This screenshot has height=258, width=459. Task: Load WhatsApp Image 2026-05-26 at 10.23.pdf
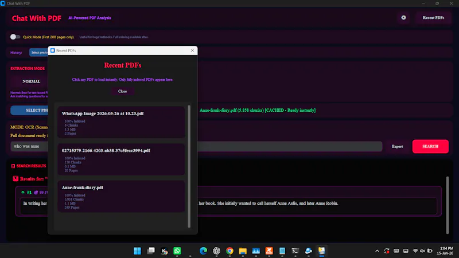[x=121, y=122]
